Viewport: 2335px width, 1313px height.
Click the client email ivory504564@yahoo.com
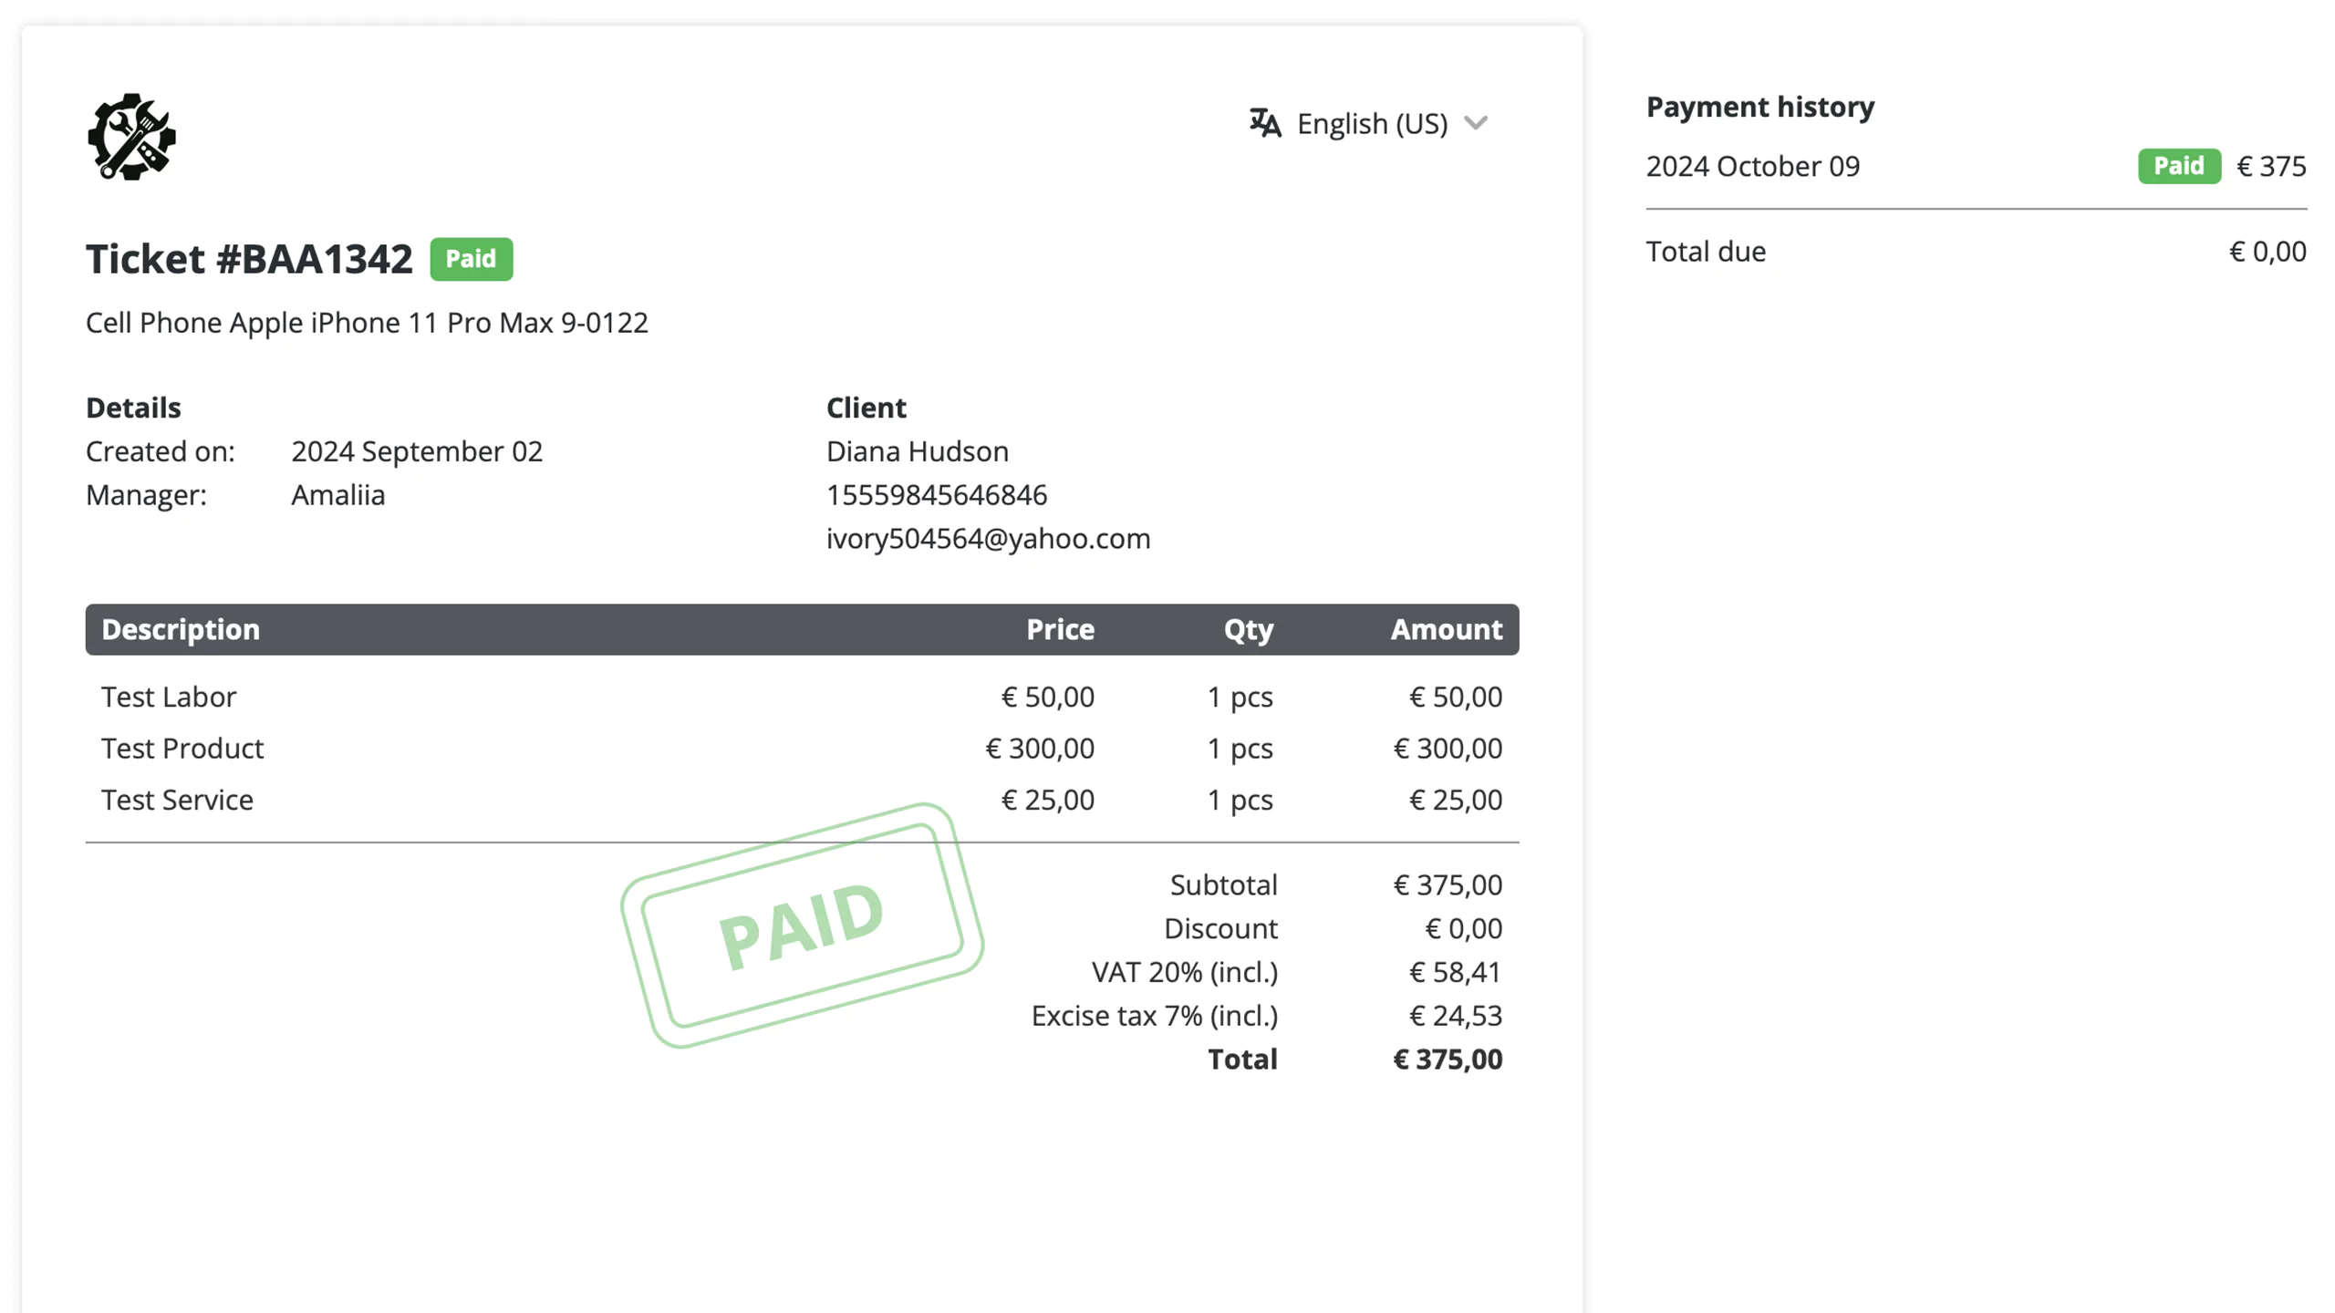pyautogui.click(x=988, y=539)
